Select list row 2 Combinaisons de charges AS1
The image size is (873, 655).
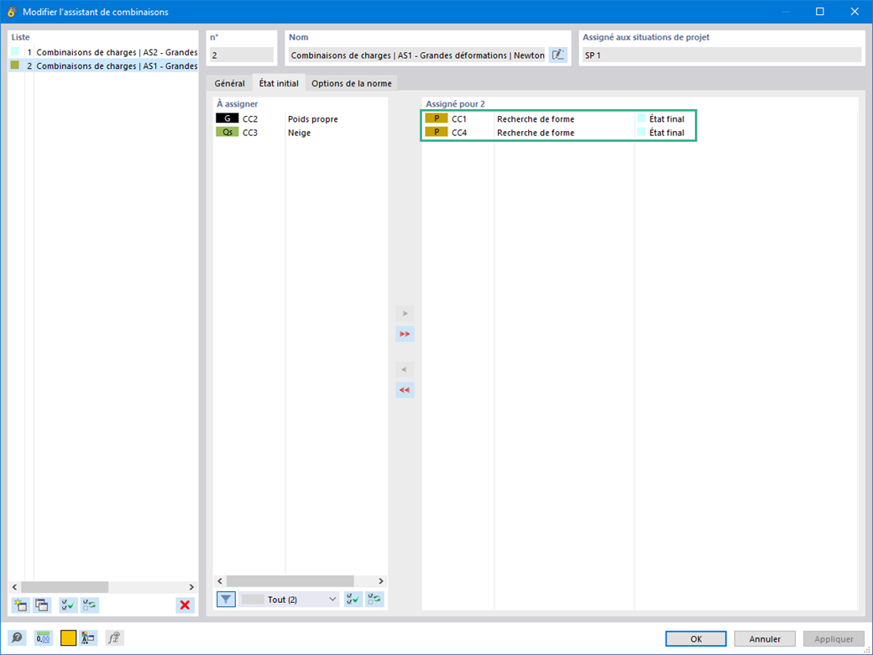click(103, 65)
